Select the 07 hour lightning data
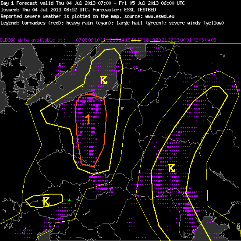This screenshot has height=241, width=241. [x=78, y=40]
